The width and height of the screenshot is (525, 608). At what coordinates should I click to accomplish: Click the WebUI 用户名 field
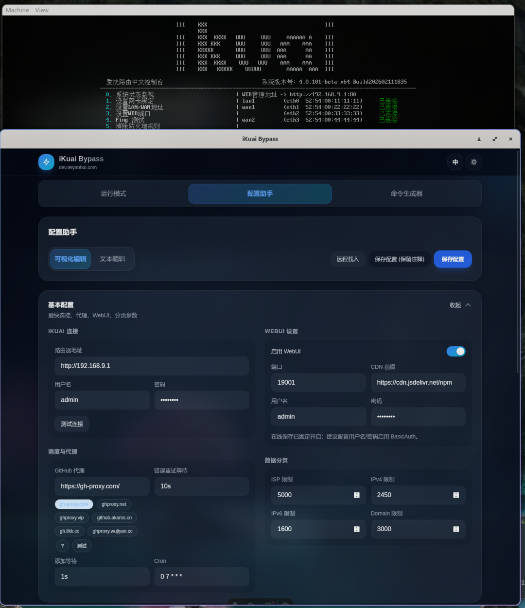click(318, 416)
